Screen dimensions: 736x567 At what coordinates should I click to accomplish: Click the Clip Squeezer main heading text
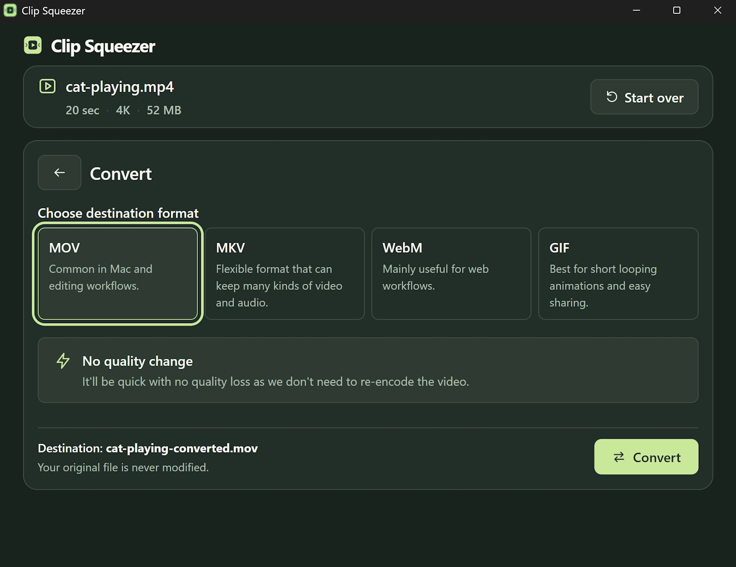(103, 47)
